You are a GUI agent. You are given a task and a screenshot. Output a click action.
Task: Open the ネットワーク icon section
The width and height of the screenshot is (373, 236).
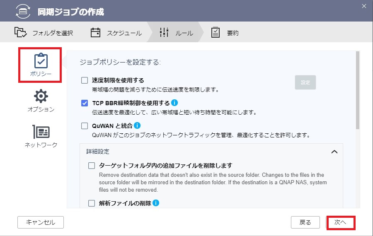(41, 132)
